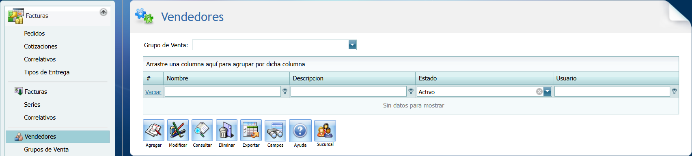Click the Consultar magnifier icon
692x156 pixels.
[202, 130]
